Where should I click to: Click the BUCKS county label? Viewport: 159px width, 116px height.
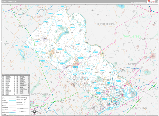pyautogui.click(x=69, y=46)
